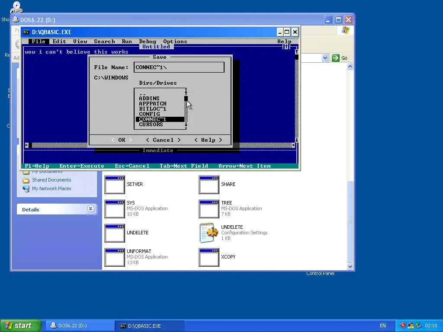
Task: Confirm the Save dialog with OK
Action: pyautogui.click(x=122, y=140)
